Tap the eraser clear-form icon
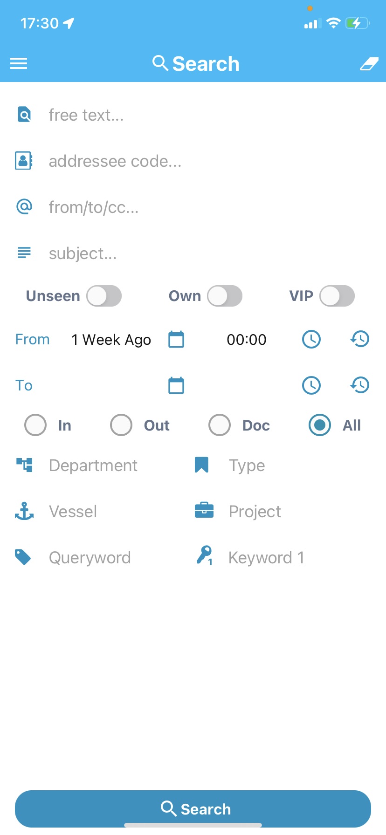Screen dimensions: 386x835 tap(369, 64)
